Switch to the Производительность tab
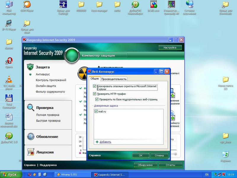Image resolution: width=237 pixels, height=178 pixels. pos(114,79)
